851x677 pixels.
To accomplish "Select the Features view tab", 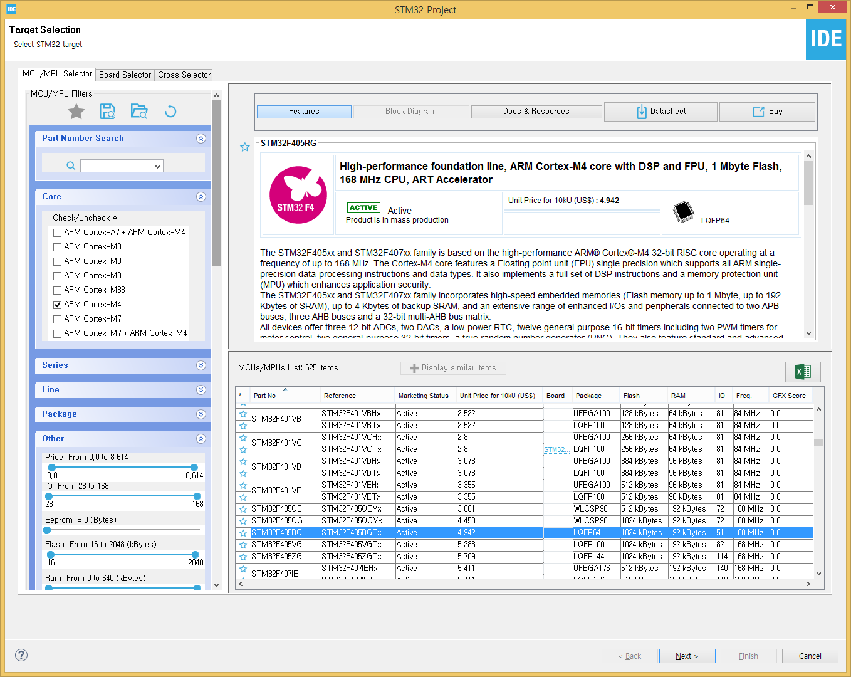I will (x=304, y=112).
